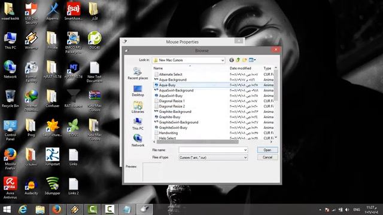Open File Explorer from the taskbar
The image size is (383, 215).
tap(40, 210)
